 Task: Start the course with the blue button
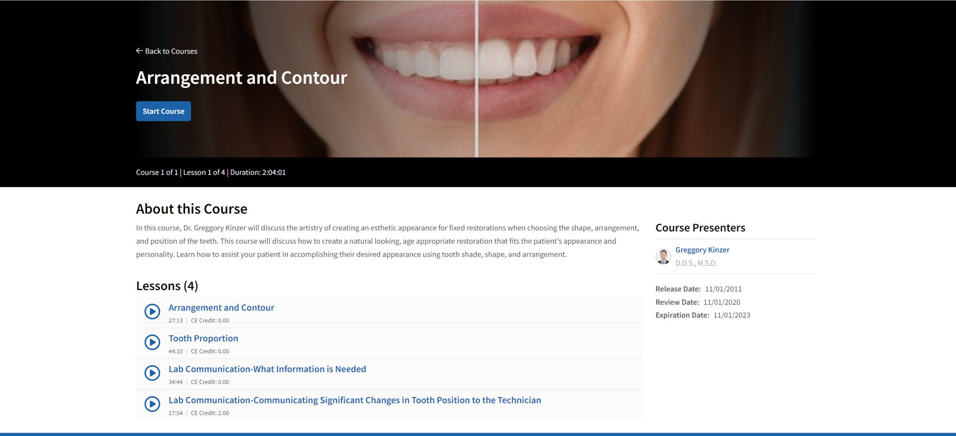pos(163,111)
